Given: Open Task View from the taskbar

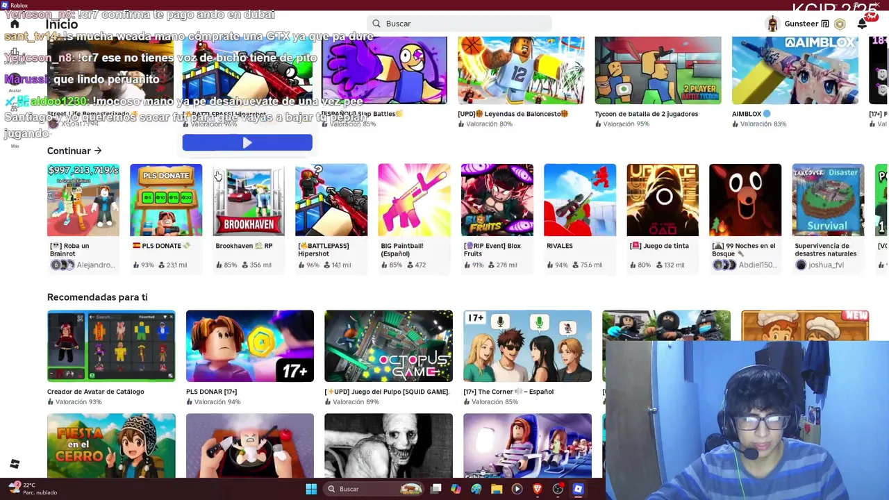Looking at the screenshot, I should point(436,489).
